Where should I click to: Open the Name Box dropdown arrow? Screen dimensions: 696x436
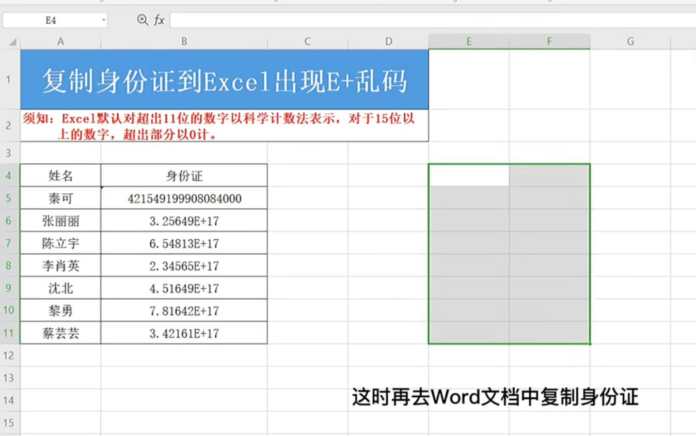pos(104,21)
